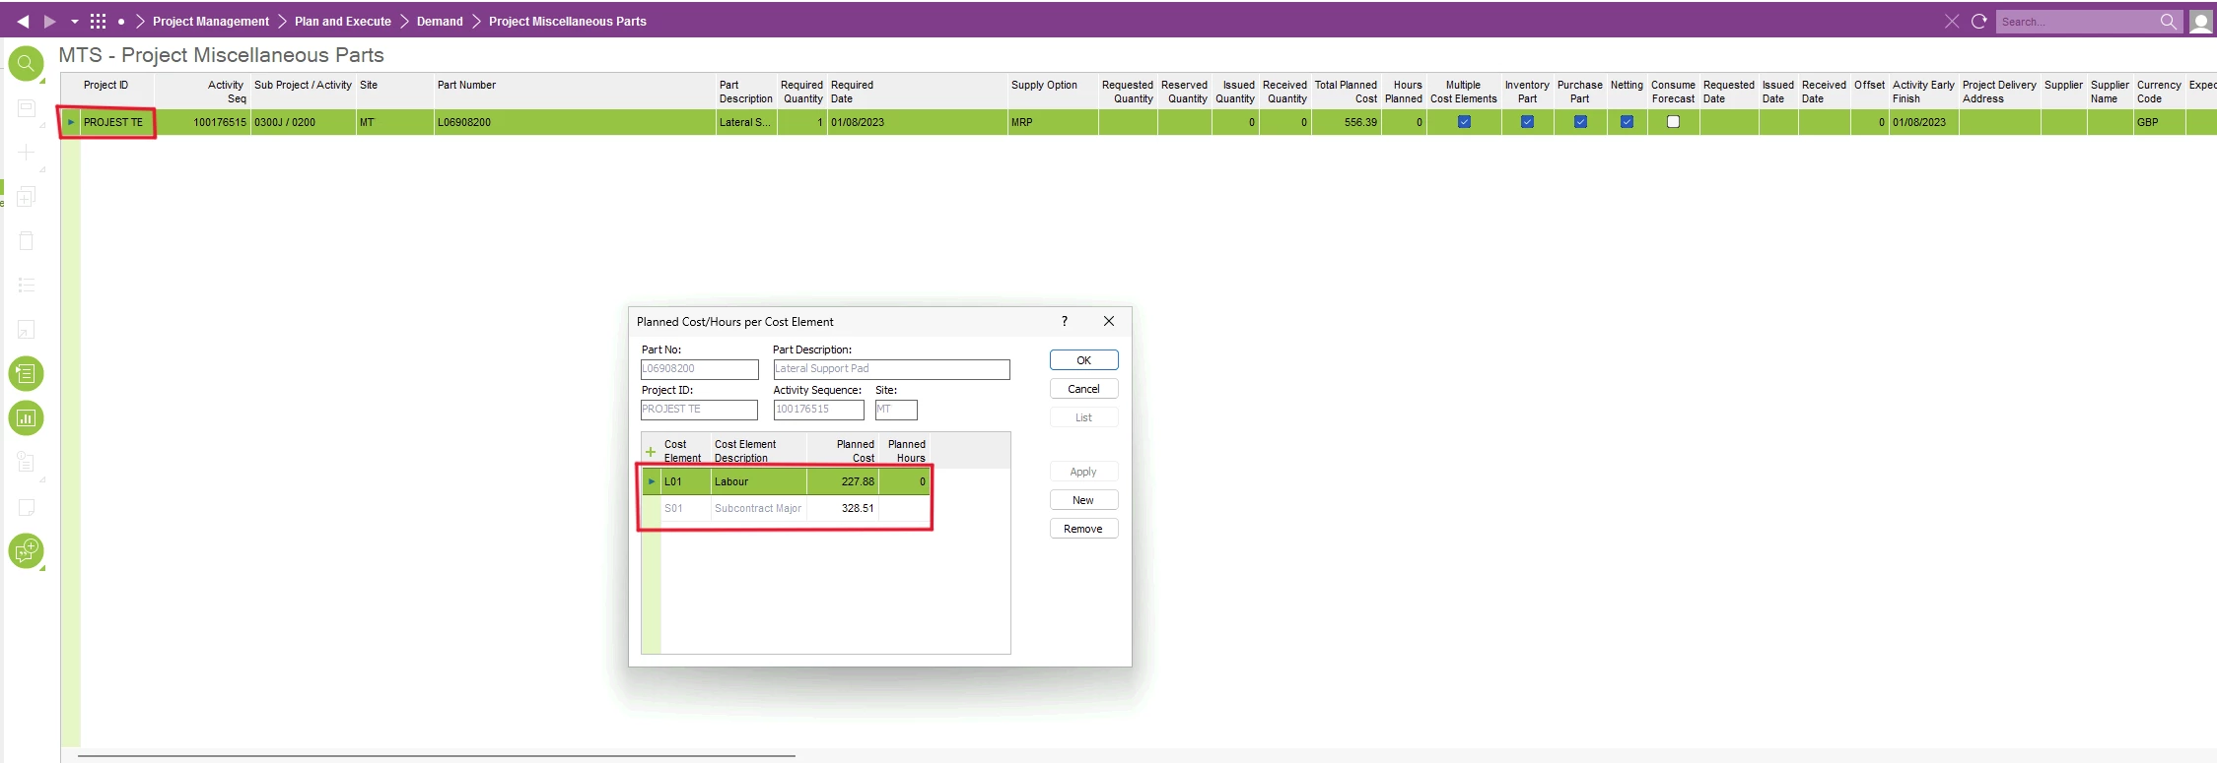The height and width of the screenshot is (763, 2217).
Task: Enable the Consume Forecast checkbox
Action: pyautogui.click(x=1673, y=122)
